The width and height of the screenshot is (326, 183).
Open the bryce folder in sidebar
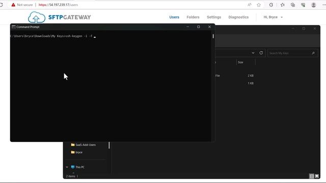pyautogui.click(x=77, y=152)
